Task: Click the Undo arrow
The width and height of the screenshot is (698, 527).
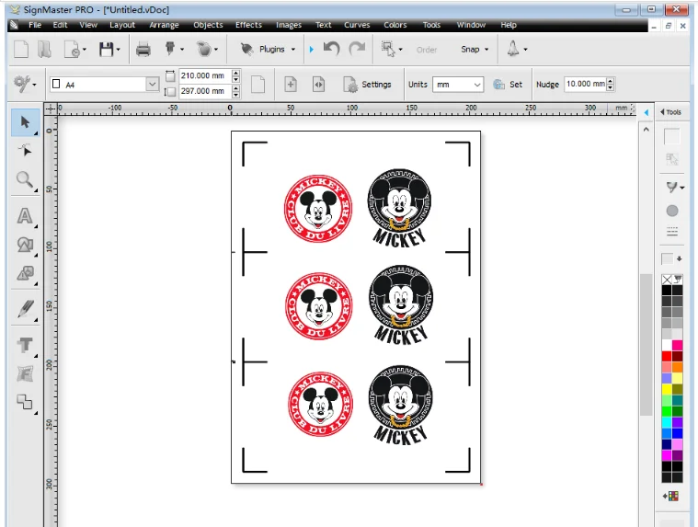Action: click(332, 48)
